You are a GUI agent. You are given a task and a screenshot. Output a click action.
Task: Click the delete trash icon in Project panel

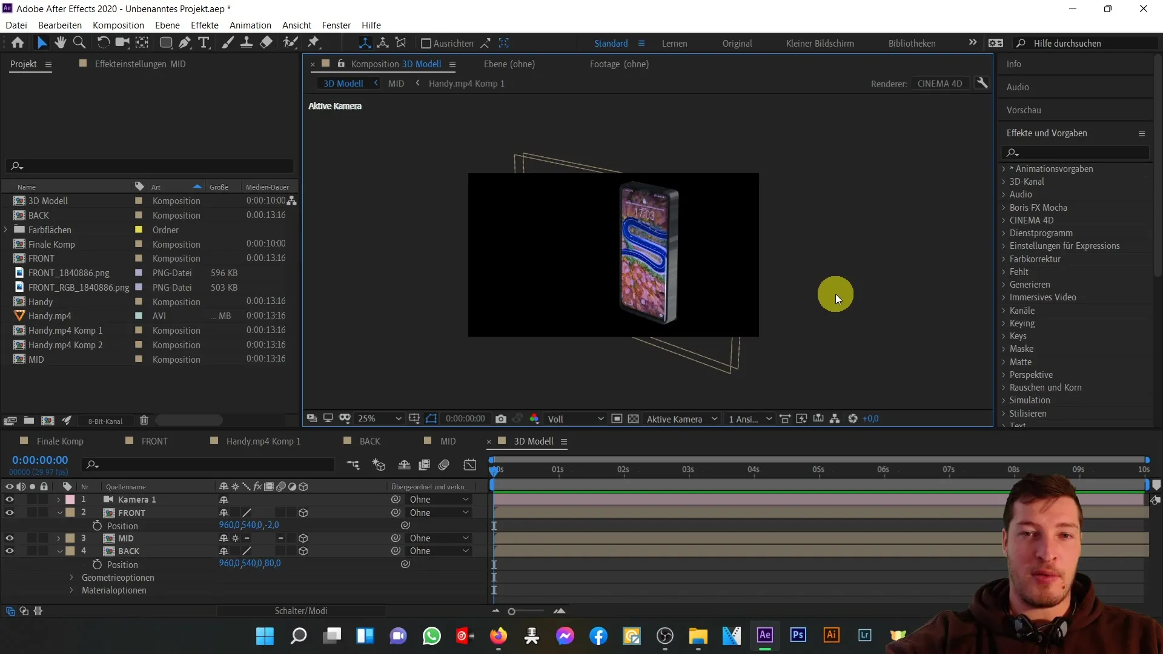[144, 420]
